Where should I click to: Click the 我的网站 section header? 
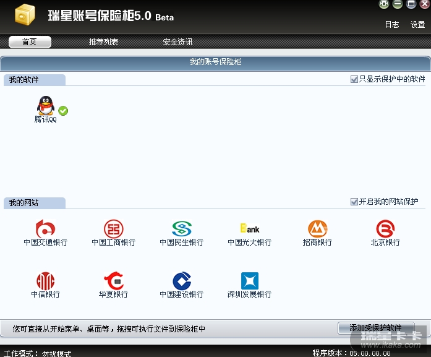pos(35,203)
